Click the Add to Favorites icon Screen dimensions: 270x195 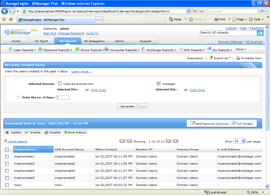(11, 19)
